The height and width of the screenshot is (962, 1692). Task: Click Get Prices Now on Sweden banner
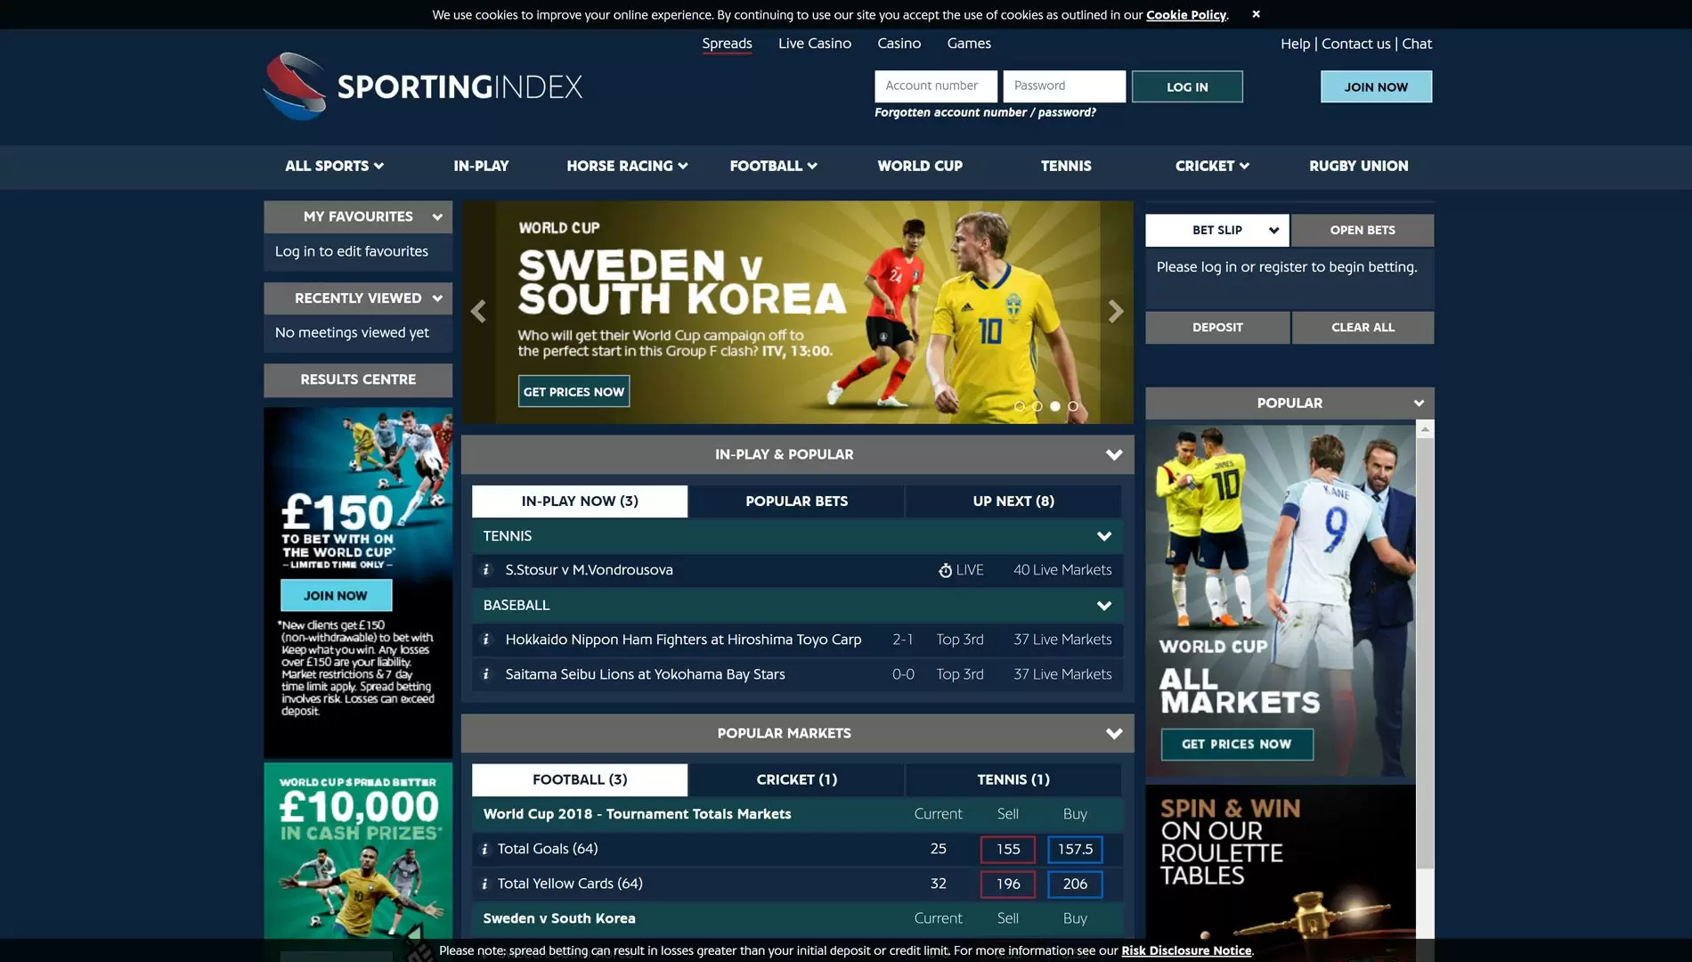click(x=573, y=392)
